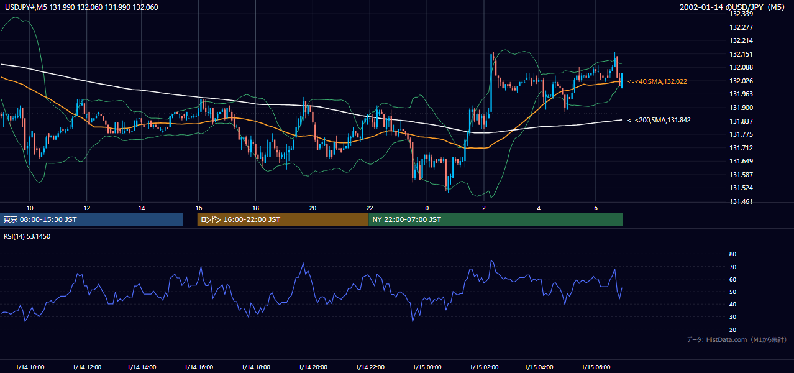
Task: Click the 132.277 price axis value
Action: (741, 27)
